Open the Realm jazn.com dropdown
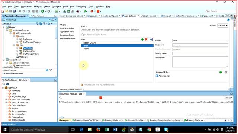Screen dimensions: 238x134 [223, 26]
